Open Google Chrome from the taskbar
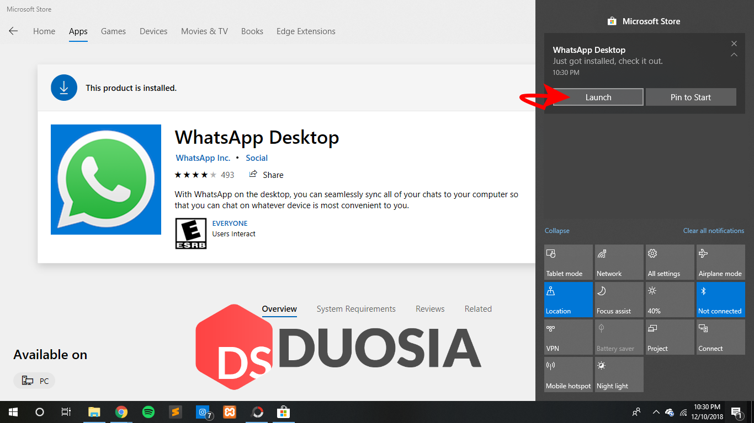The height and width of the screenshot is (423, 754). [x=121, y=412]
